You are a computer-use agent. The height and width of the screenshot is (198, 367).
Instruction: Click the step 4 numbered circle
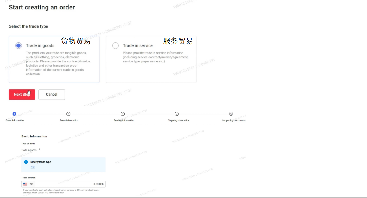coord(177,114)
